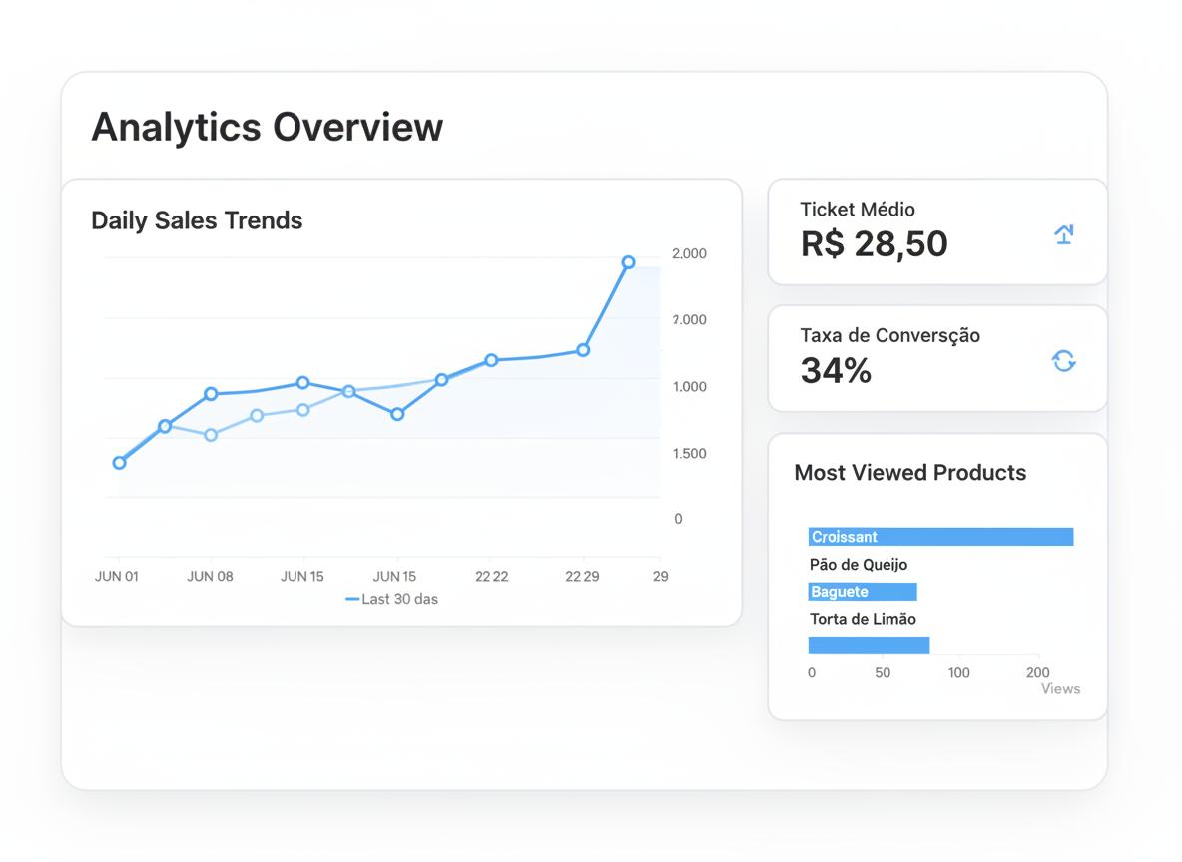1182x862 pixels.
Task: Click the 'Views' axis title
Action: tap(1060, 688)
